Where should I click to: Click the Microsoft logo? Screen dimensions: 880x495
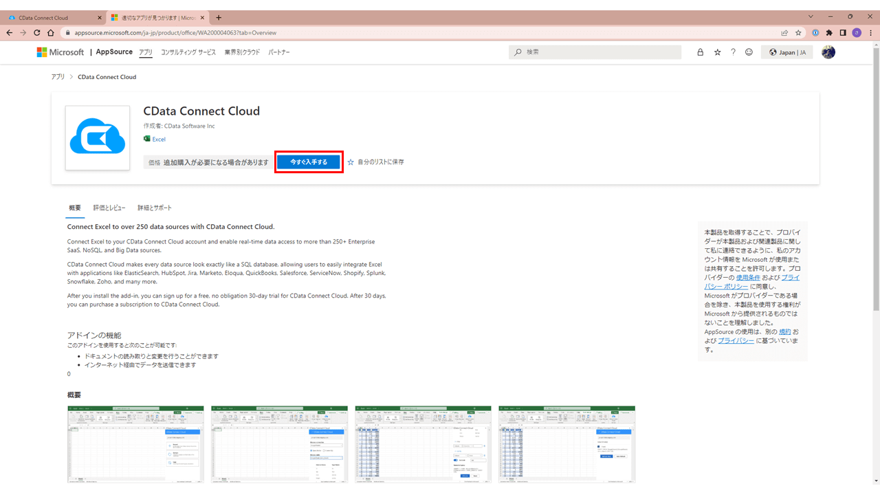pyautogui.click(x=60, y=52)
